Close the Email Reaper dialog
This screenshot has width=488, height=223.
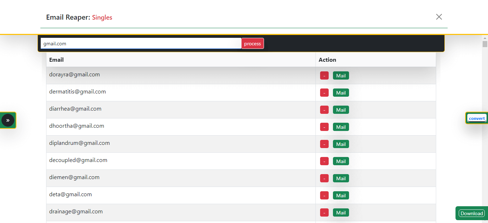pyautogui.click(x=439, y=17)
